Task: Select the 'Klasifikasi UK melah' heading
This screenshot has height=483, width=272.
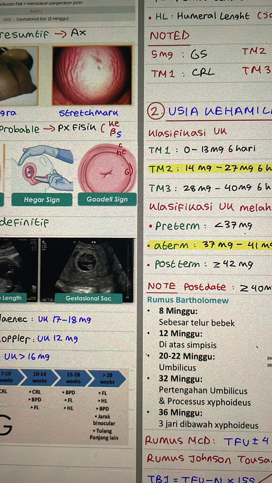Action: pyautogui.click(x=210, y=207)
